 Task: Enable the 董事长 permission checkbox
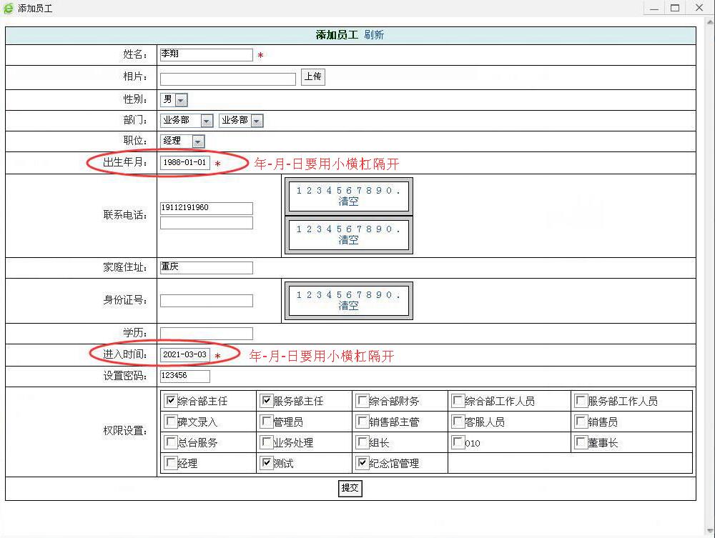click(x=581, y=442)
